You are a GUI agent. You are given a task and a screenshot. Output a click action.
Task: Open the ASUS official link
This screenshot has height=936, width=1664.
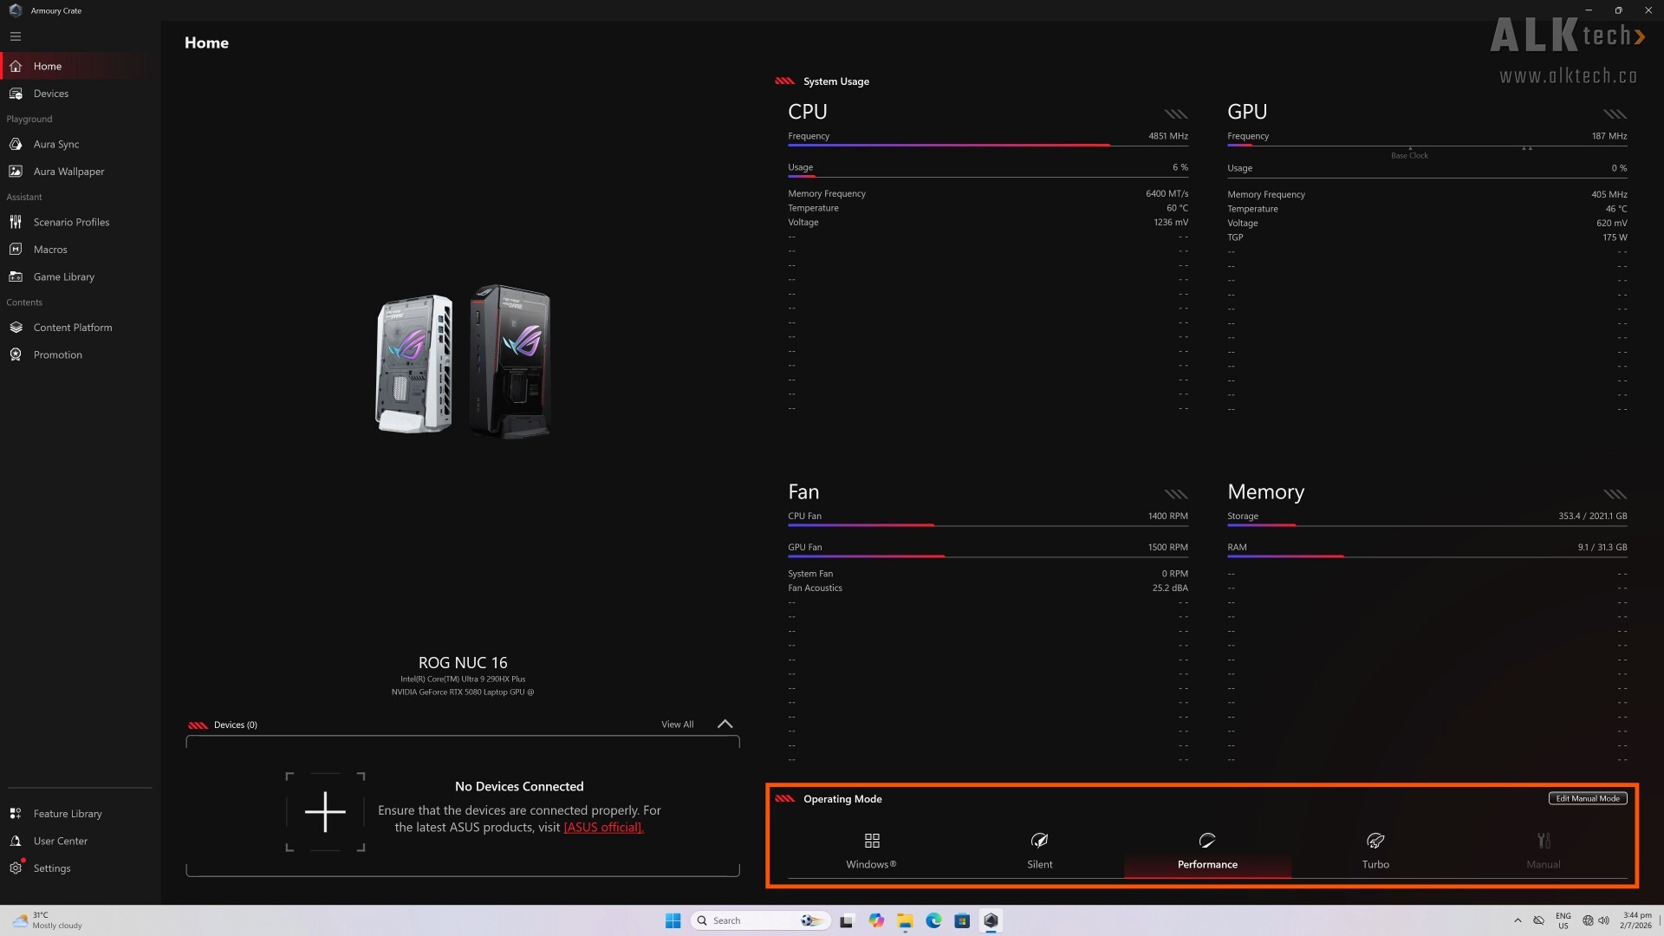pos(604,828)
